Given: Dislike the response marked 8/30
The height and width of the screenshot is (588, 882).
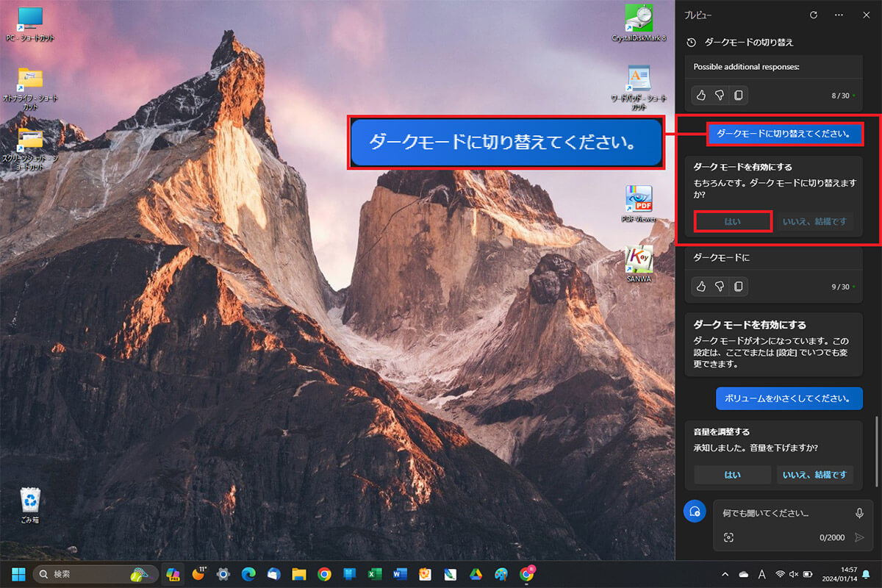Looking at the screenshot, I should click(x=720, y=95).
